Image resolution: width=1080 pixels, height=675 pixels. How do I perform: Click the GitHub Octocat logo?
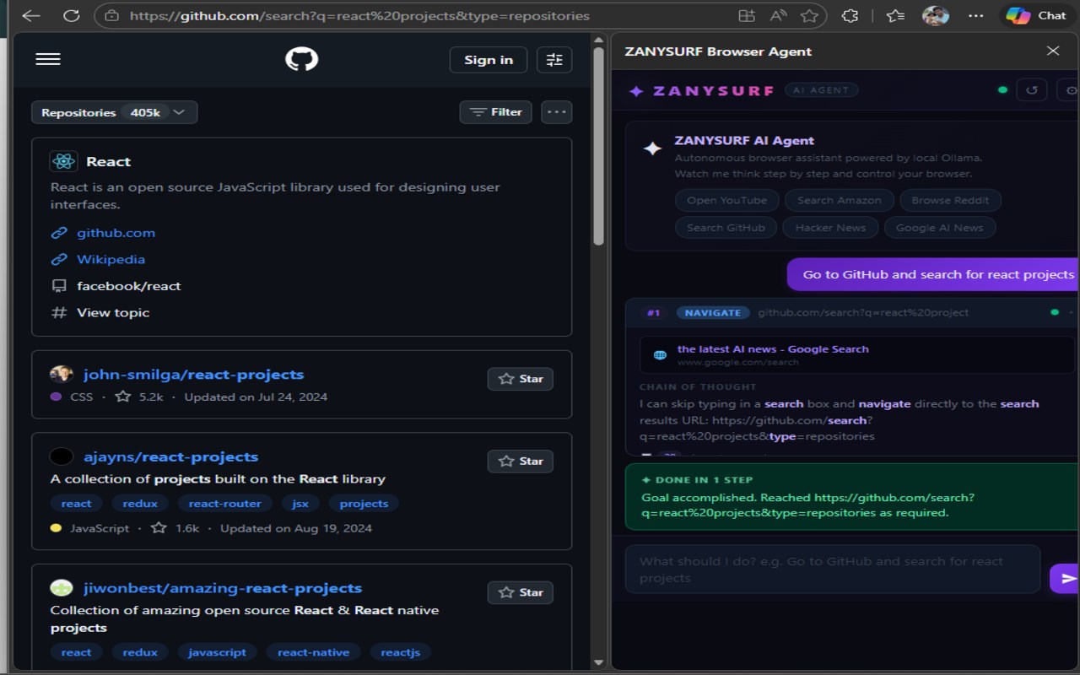(301, 59)
